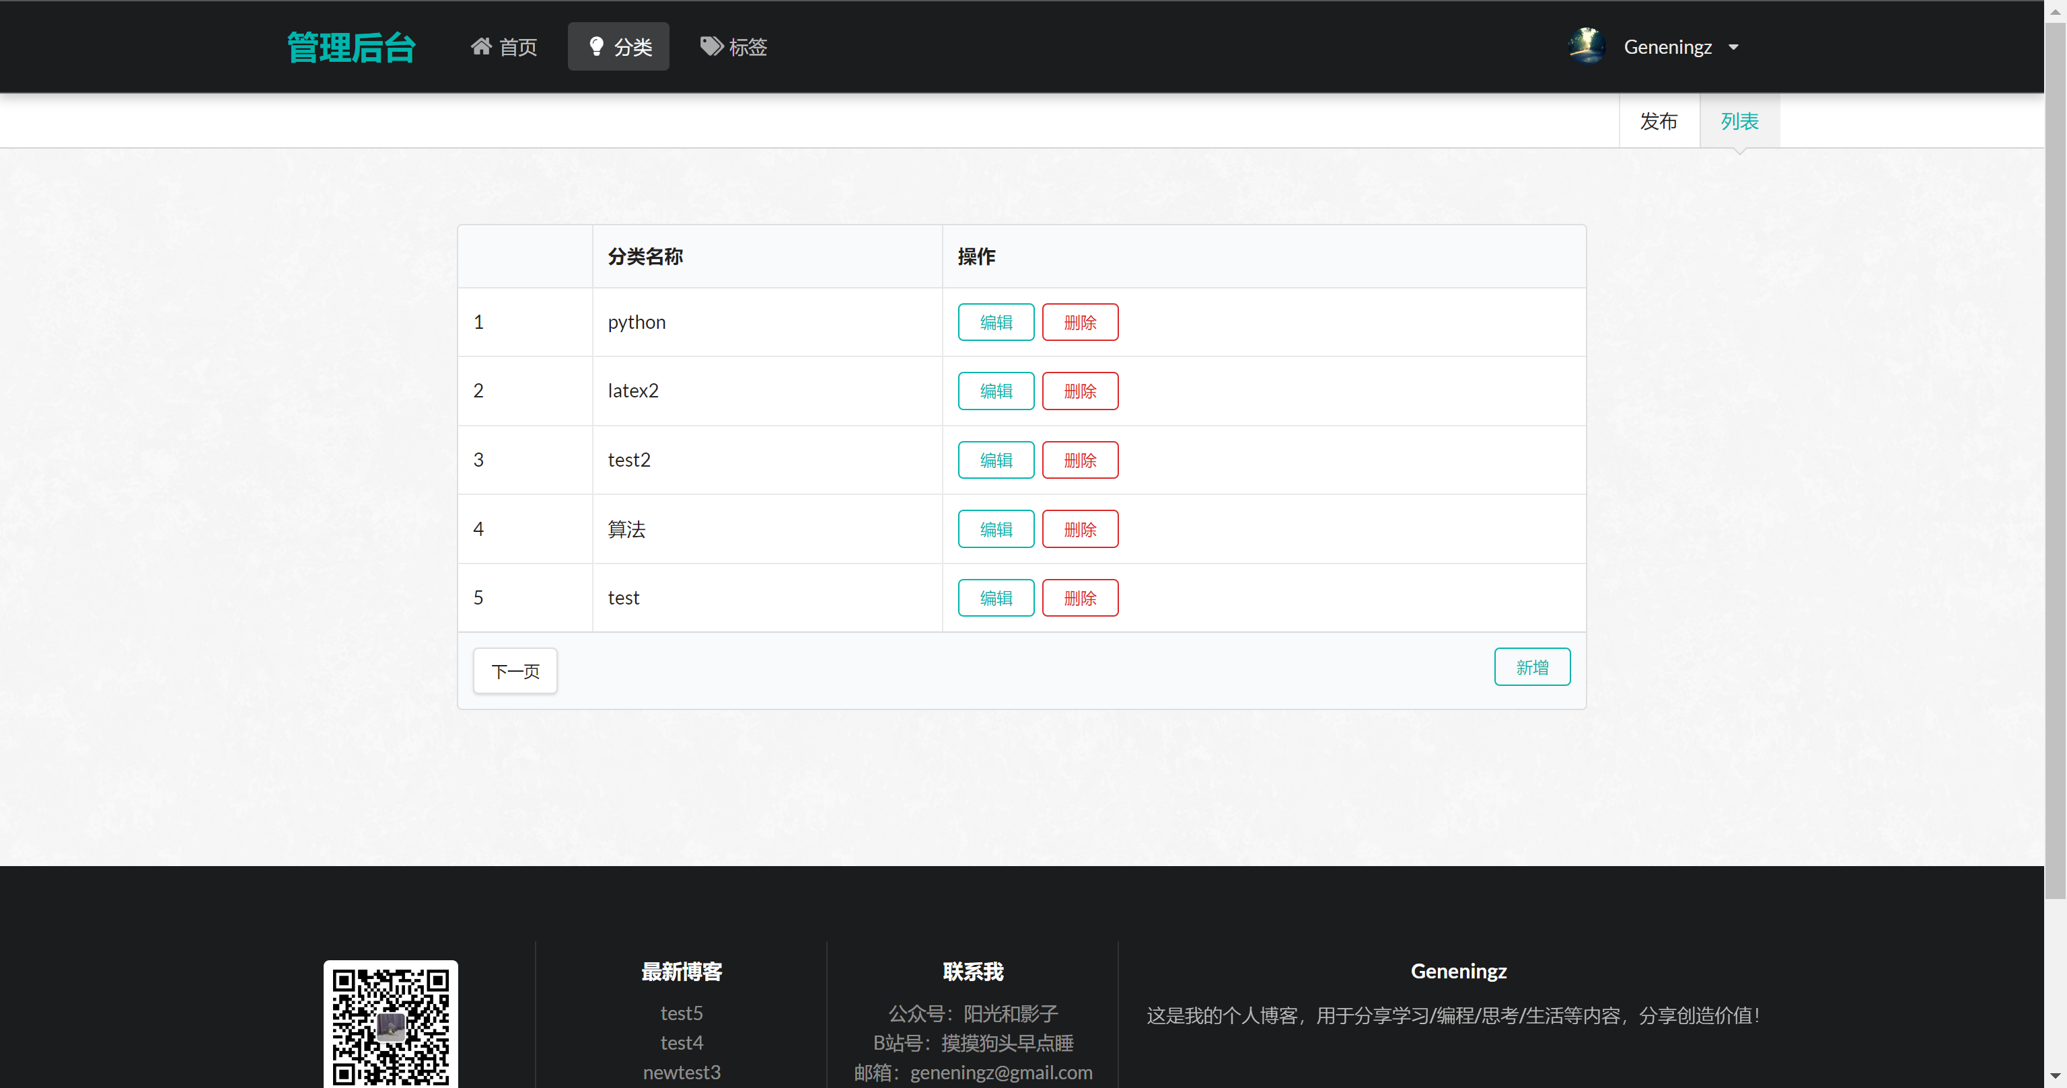The image size is (2067, 1088).
Task: Select the 列表 tab
Action: tap(1738, 120)
